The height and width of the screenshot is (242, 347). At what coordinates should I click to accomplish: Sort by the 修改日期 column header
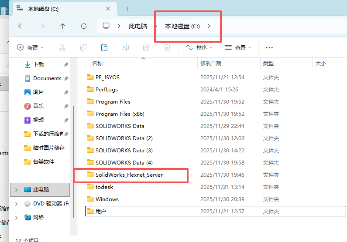pos(211,63)
